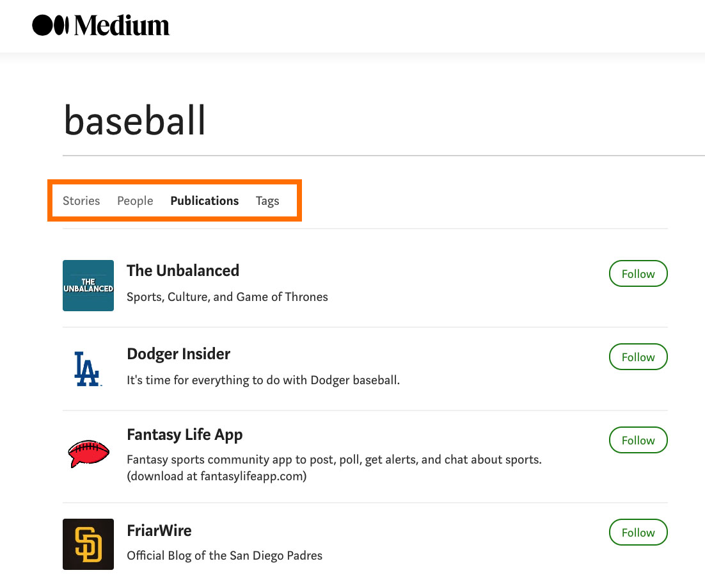
Task: Click the Dodger Insider LA logo
Action: pyautogui.click(x=88, y=368)
